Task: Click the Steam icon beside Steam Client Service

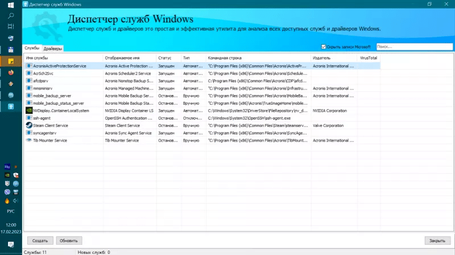Action: tap(29, 125)
